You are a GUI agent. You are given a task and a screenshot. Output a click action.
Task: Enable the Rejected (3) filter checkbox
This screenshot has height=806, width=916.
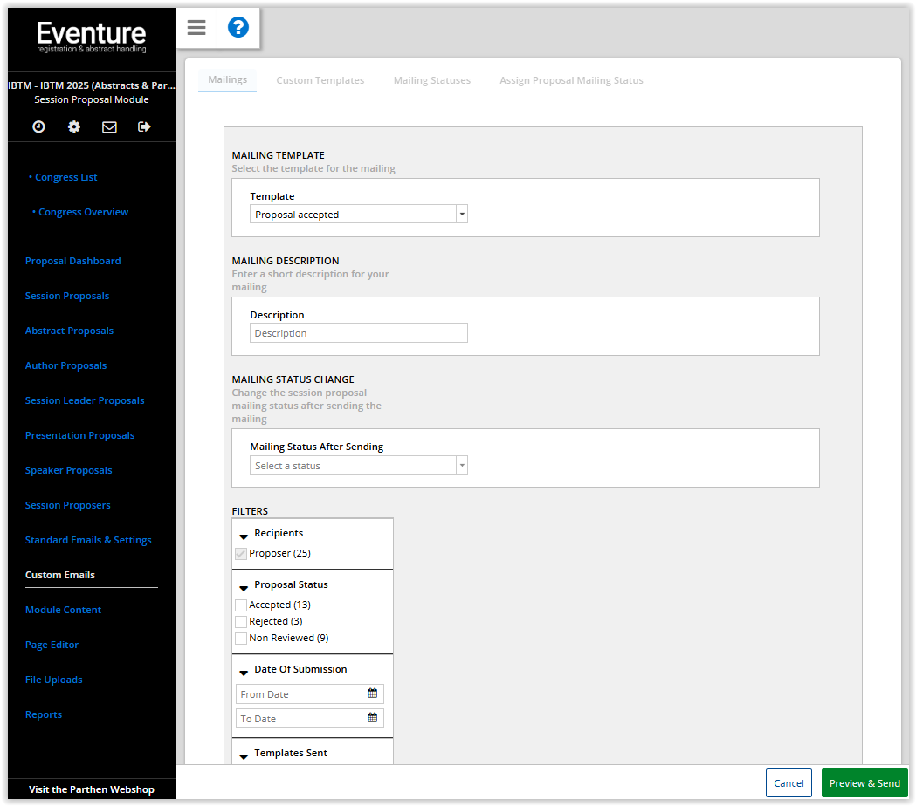[x=241, y=621]
